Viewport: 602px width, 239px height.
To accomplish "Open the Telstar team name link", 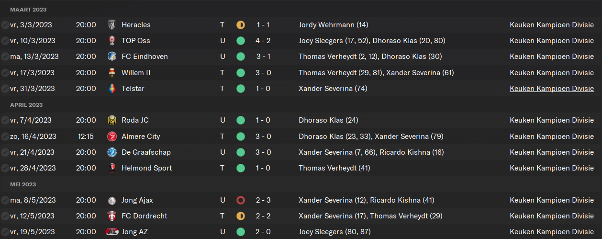I will (133, 89).
